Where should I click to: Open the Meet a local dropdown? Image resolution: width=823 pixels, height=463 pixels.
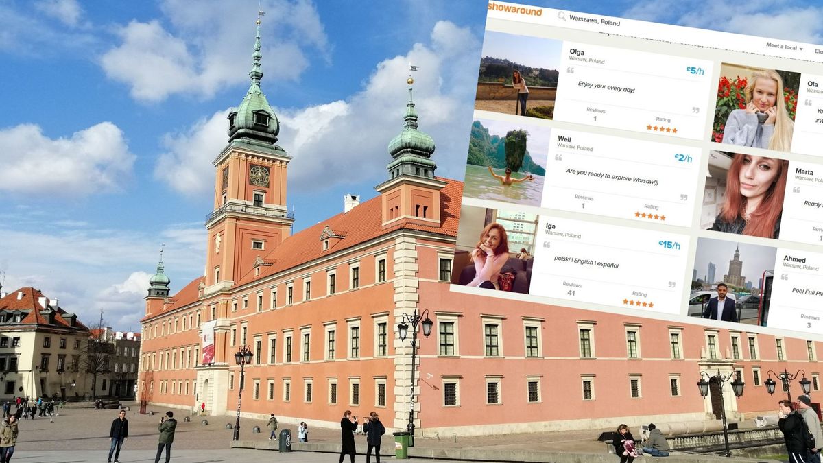click(x=781, y=47)
